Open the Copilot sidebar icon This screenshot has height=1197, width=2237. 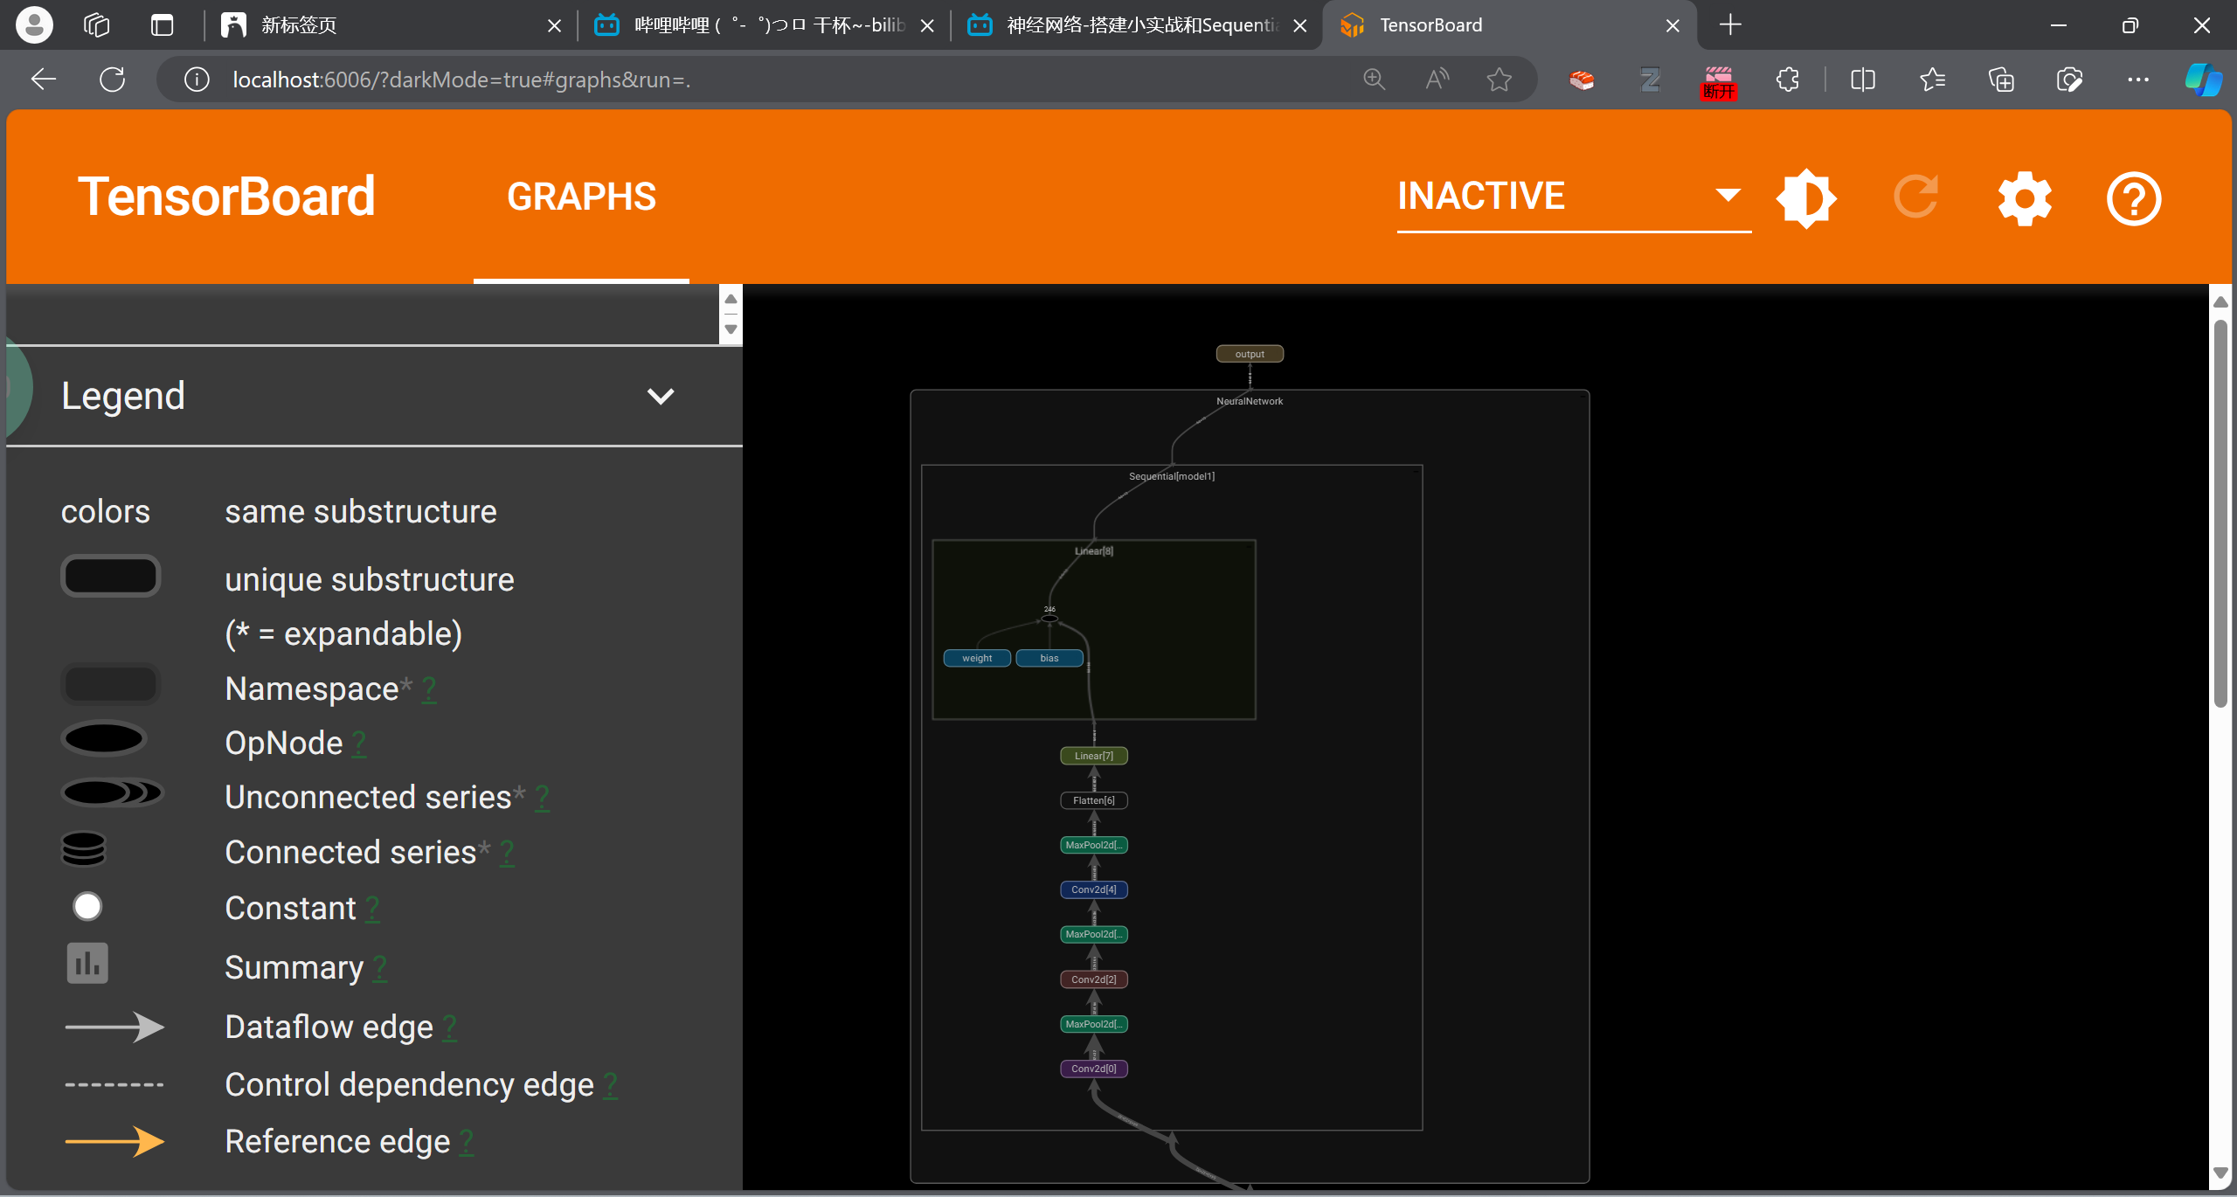click(2203, 80)
